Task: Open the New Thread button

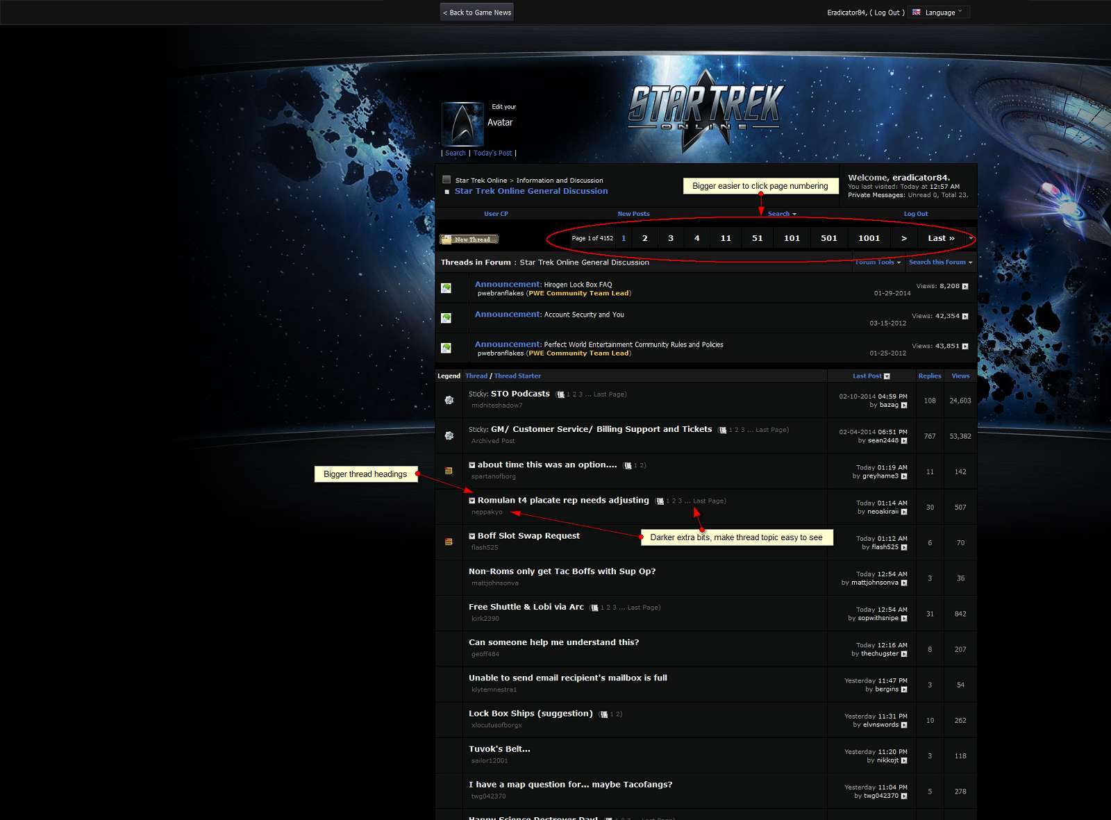Action: click(x=469, y=239)
